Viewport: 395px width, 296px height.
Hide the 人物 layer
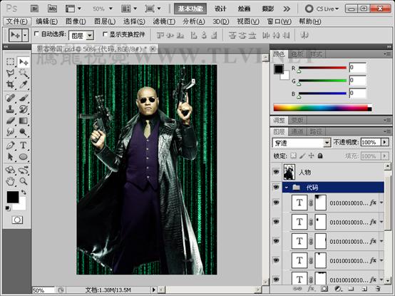(276, 172)
